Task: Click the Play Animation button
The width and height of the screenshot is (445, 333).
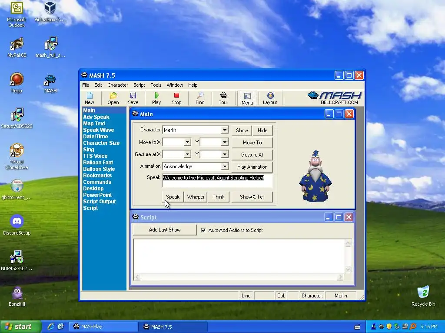Action: click(x=252, y=167)
